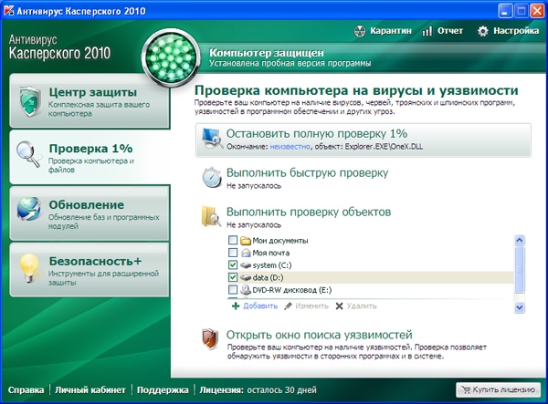Screen dimensions: 548x404
Task: Click the globe icon of Обновление
Action: [x=28, y=209]
